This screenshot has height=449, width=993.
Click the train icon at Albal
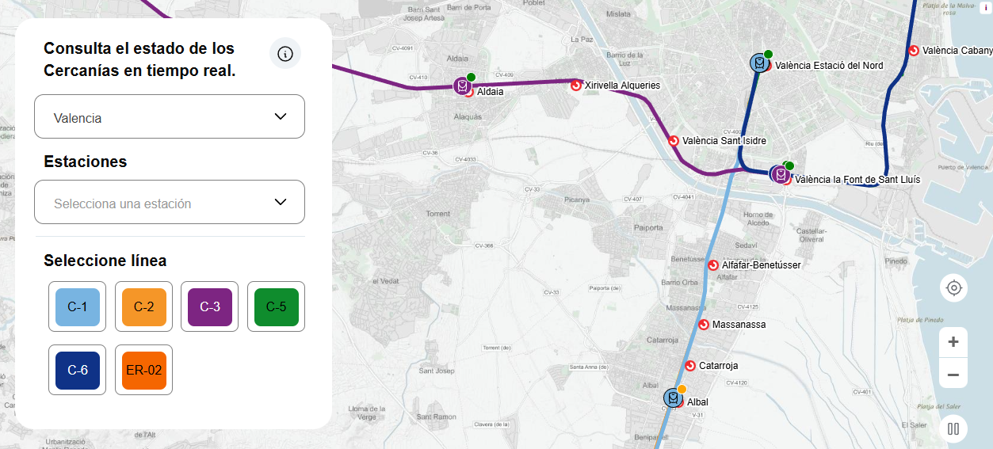pyautogui.click(x=673, y=398)
